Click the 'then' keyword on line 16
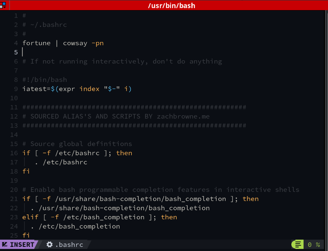Image resolution: width=328 pixels, height=251 pixels. click(x=124, y=153)
